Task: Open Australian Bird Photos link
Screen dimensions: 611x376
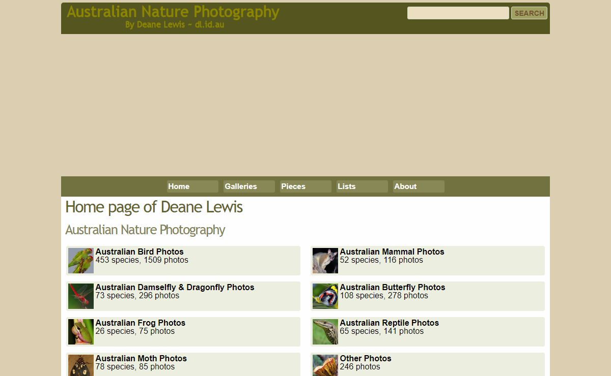Action: point(140,252)
